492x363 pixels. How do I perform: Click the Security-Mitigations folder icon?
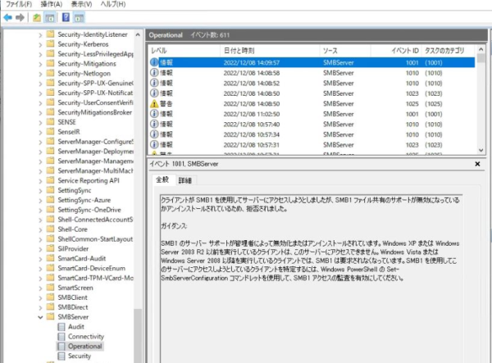(50, 63)
